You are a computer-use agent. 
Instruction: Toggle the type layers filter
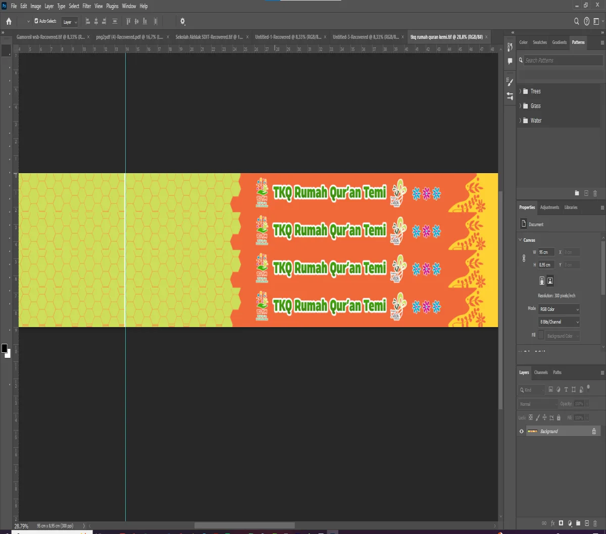click(x=566, y=390)
